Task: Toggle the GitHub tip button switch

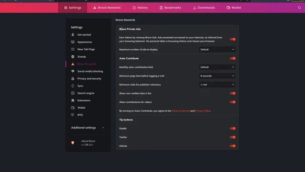Action: (233, 146)
